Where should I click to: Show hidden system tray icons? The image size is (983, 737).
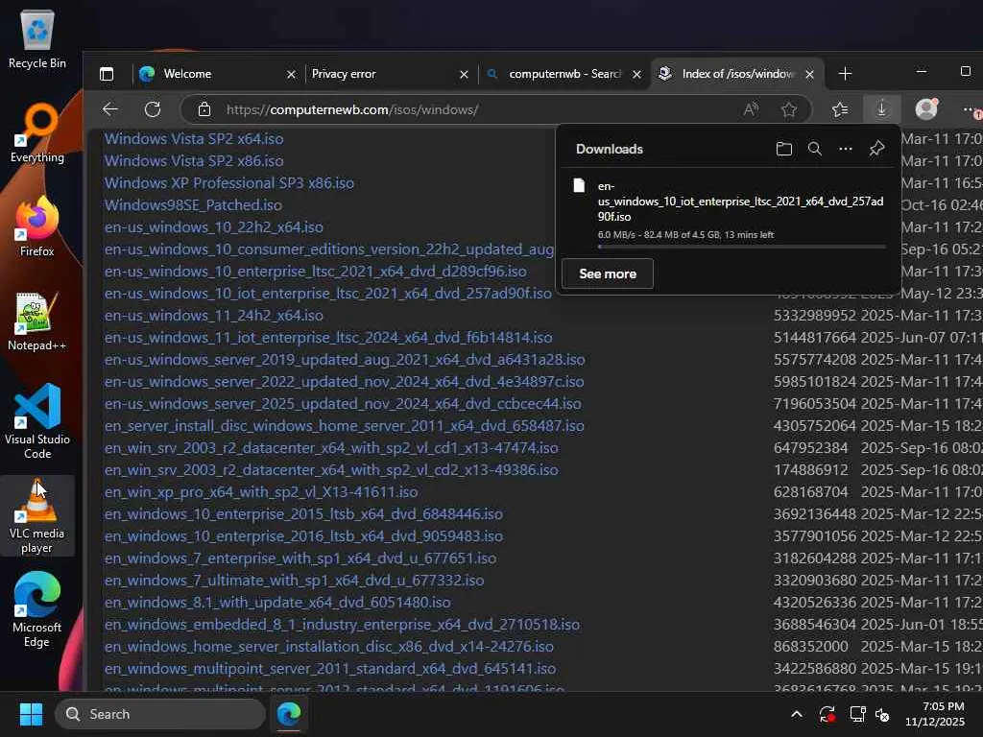796,714
